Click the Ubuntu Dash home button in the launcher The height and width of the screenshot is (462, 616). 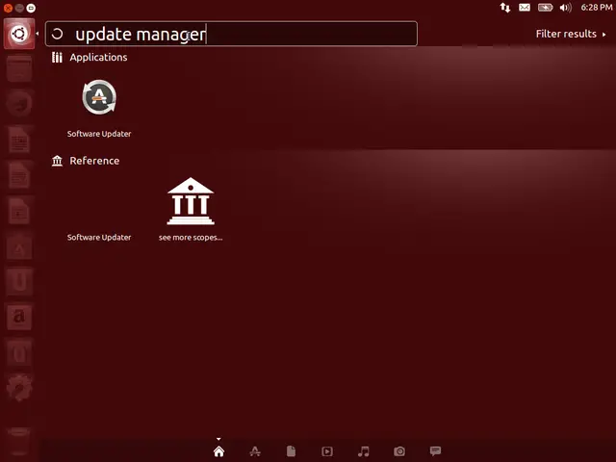click(x=19, y=34)
